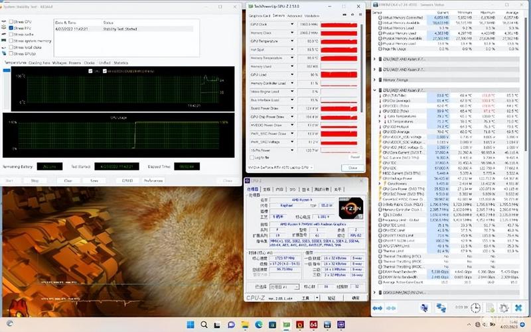Image resolution: width=531 pixels, height=332 pixels.
Task: Click the Stop button in AIDA64
Action: pos(35,181)
